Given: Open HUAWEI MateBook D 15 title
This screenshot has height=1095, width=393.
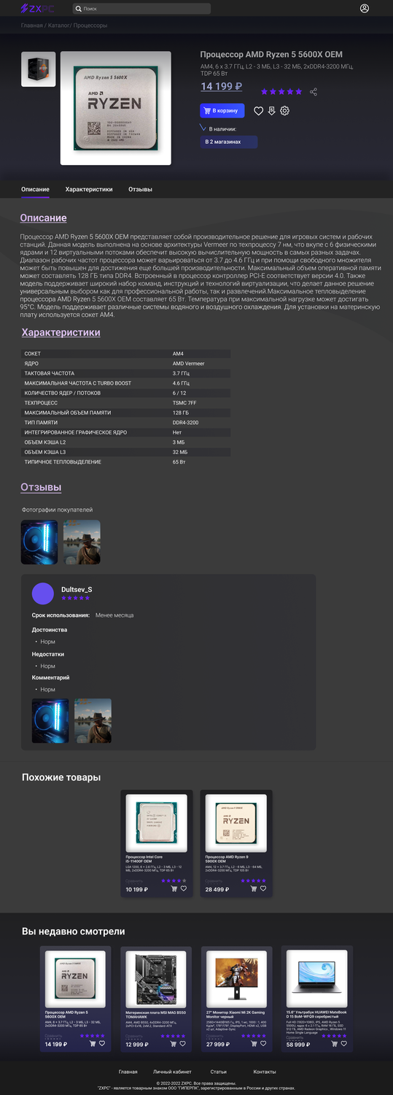Looking at the screenshot, I should point(316,1015).
